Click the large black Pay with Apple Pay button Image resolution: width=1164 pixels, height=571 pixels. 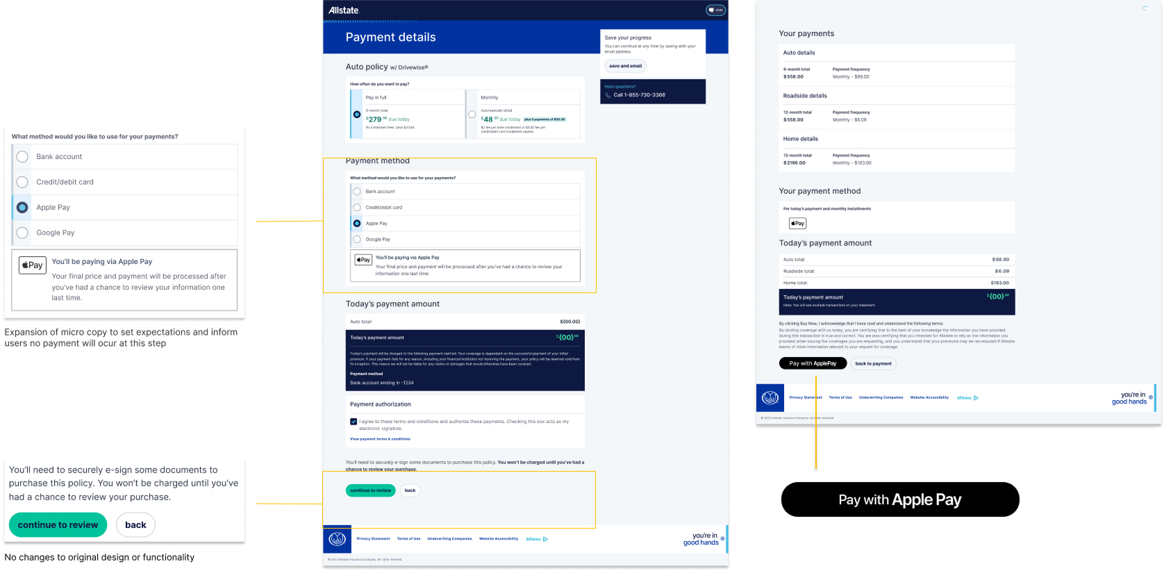click(900, 499)
